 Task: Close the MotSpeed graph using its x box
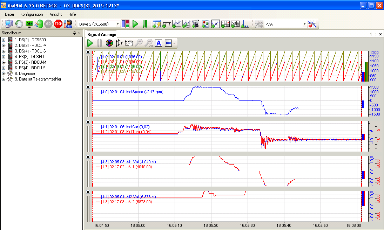click(x=88, y=87)
